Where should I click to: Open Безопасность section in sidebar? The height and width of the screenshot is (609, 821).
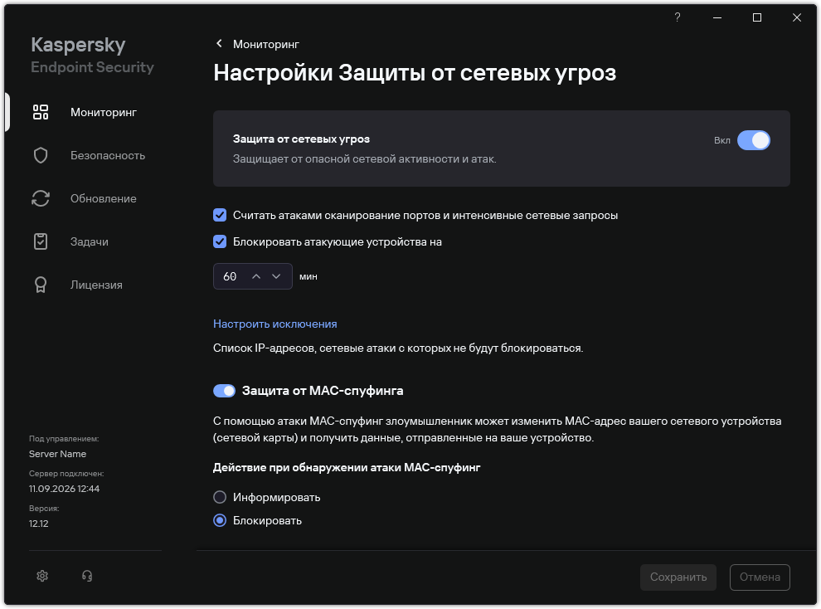click(107, 155)
